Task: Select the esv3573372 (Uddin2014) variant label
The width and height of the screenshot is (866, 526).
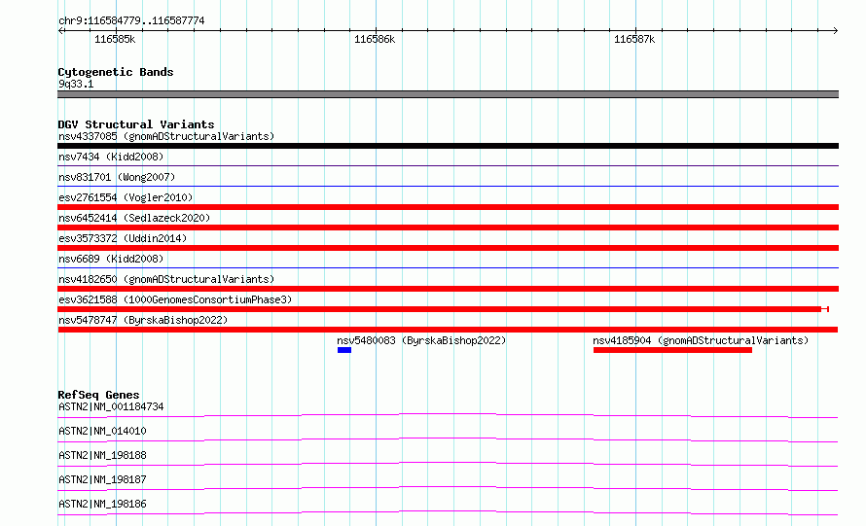Action: [x=123, y=238]
